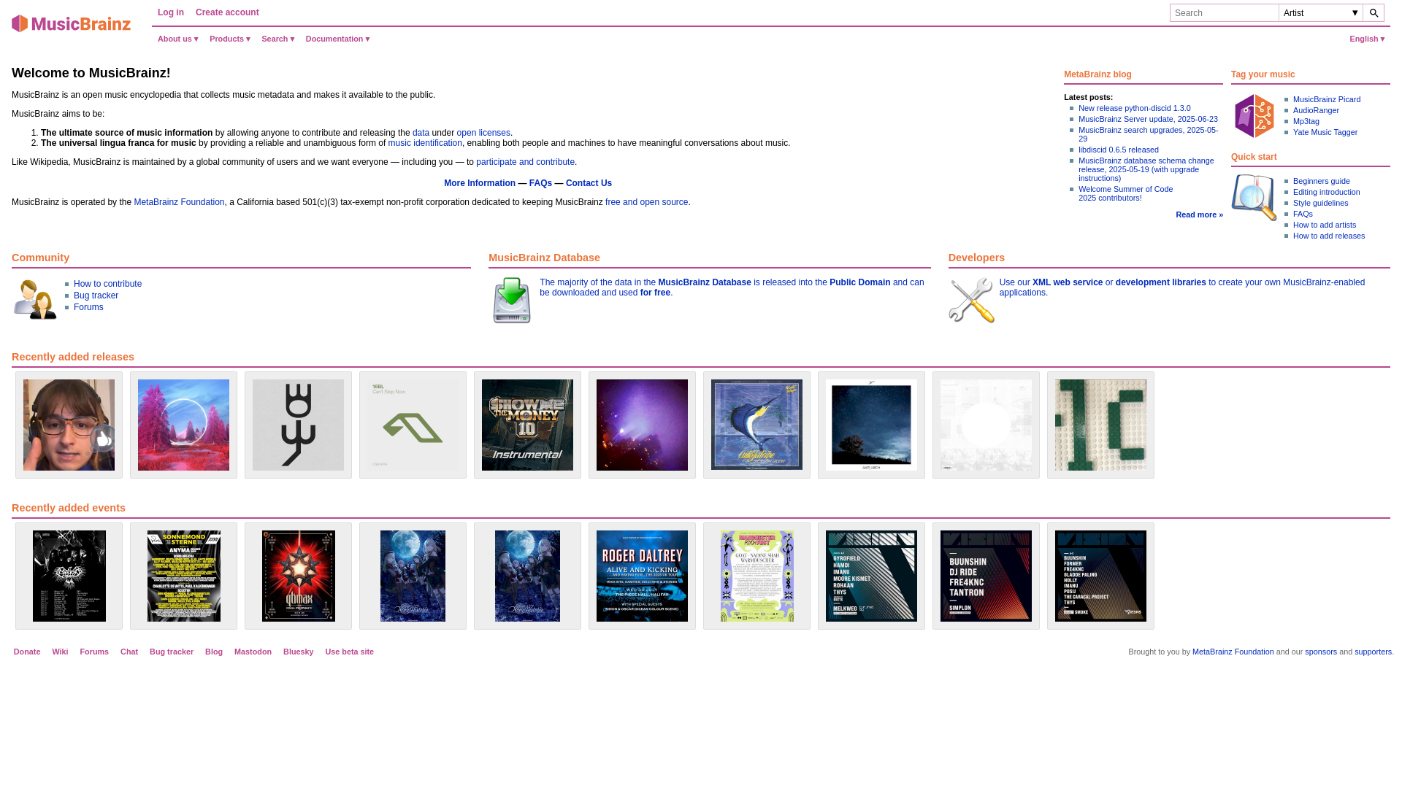The height and width of the screenshot is (788, 1402).
Task: Open New release python-discid 1.3.0 post
Action: click(1134, 108)
